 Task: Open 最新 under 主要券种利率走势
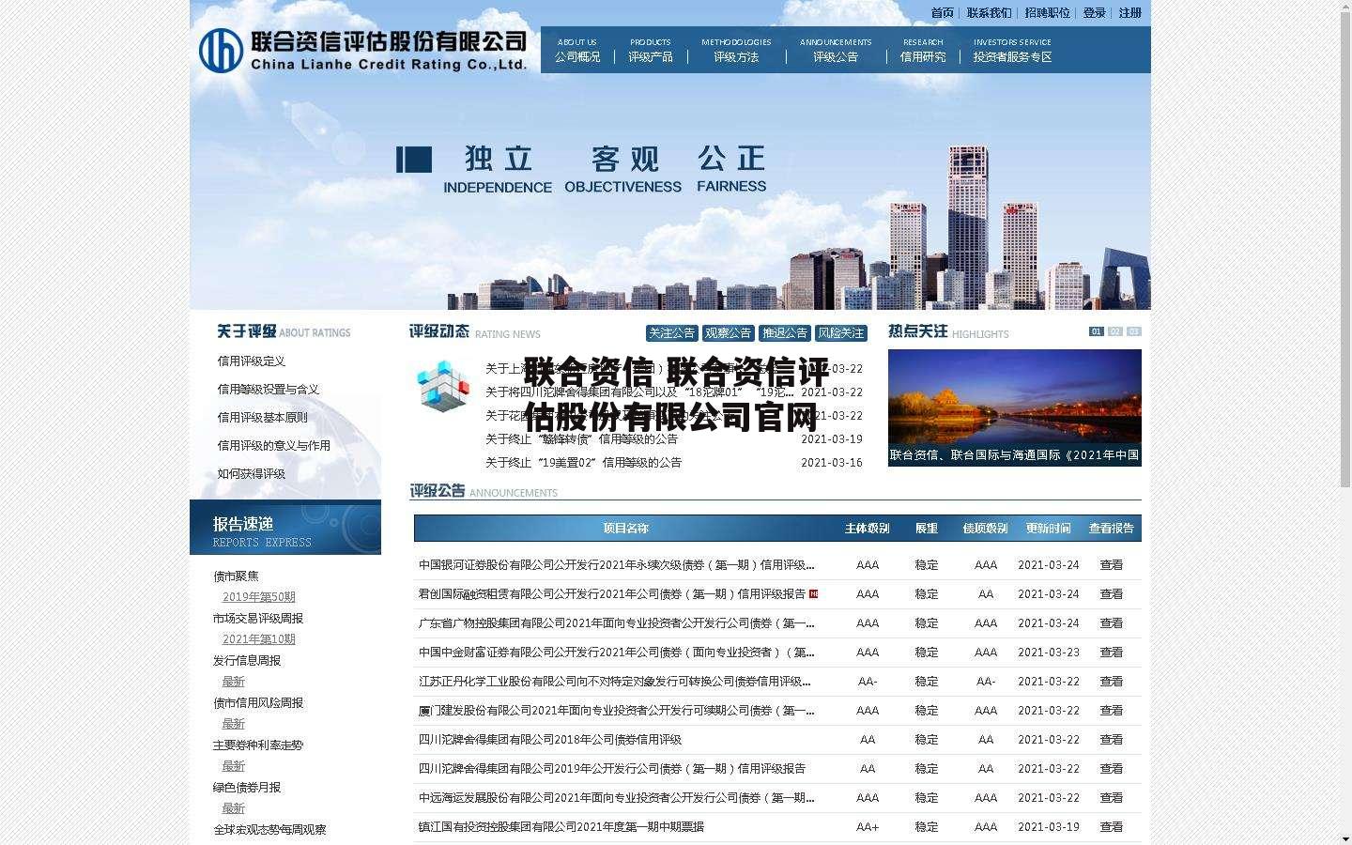click(234, 766)
